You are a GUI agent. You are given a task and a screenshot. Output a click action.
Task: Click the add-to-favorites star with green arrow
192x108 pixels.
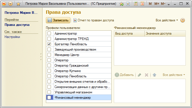[x=121, y=4]
